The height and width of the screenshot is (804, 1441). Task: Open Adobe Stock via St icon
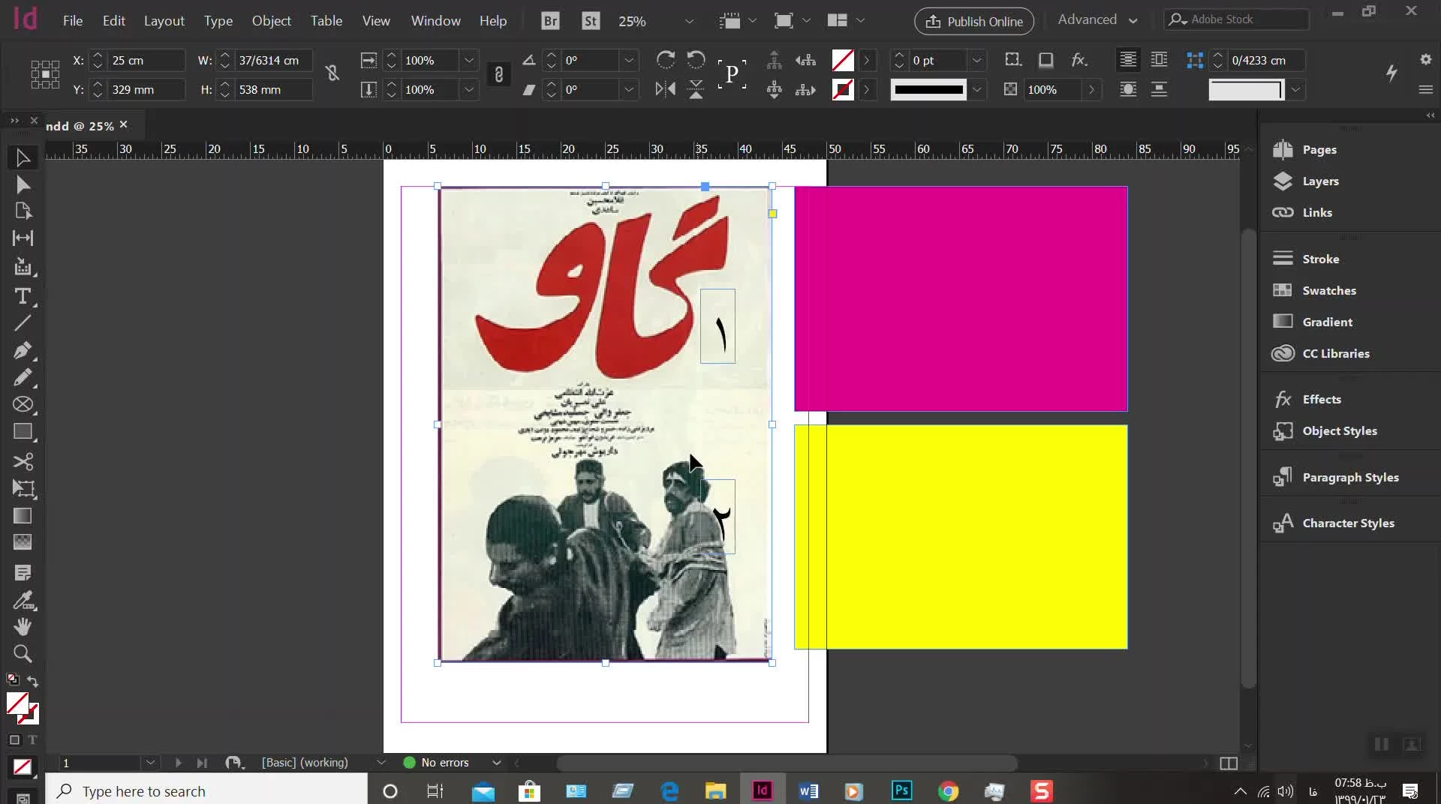pos(591,21)
